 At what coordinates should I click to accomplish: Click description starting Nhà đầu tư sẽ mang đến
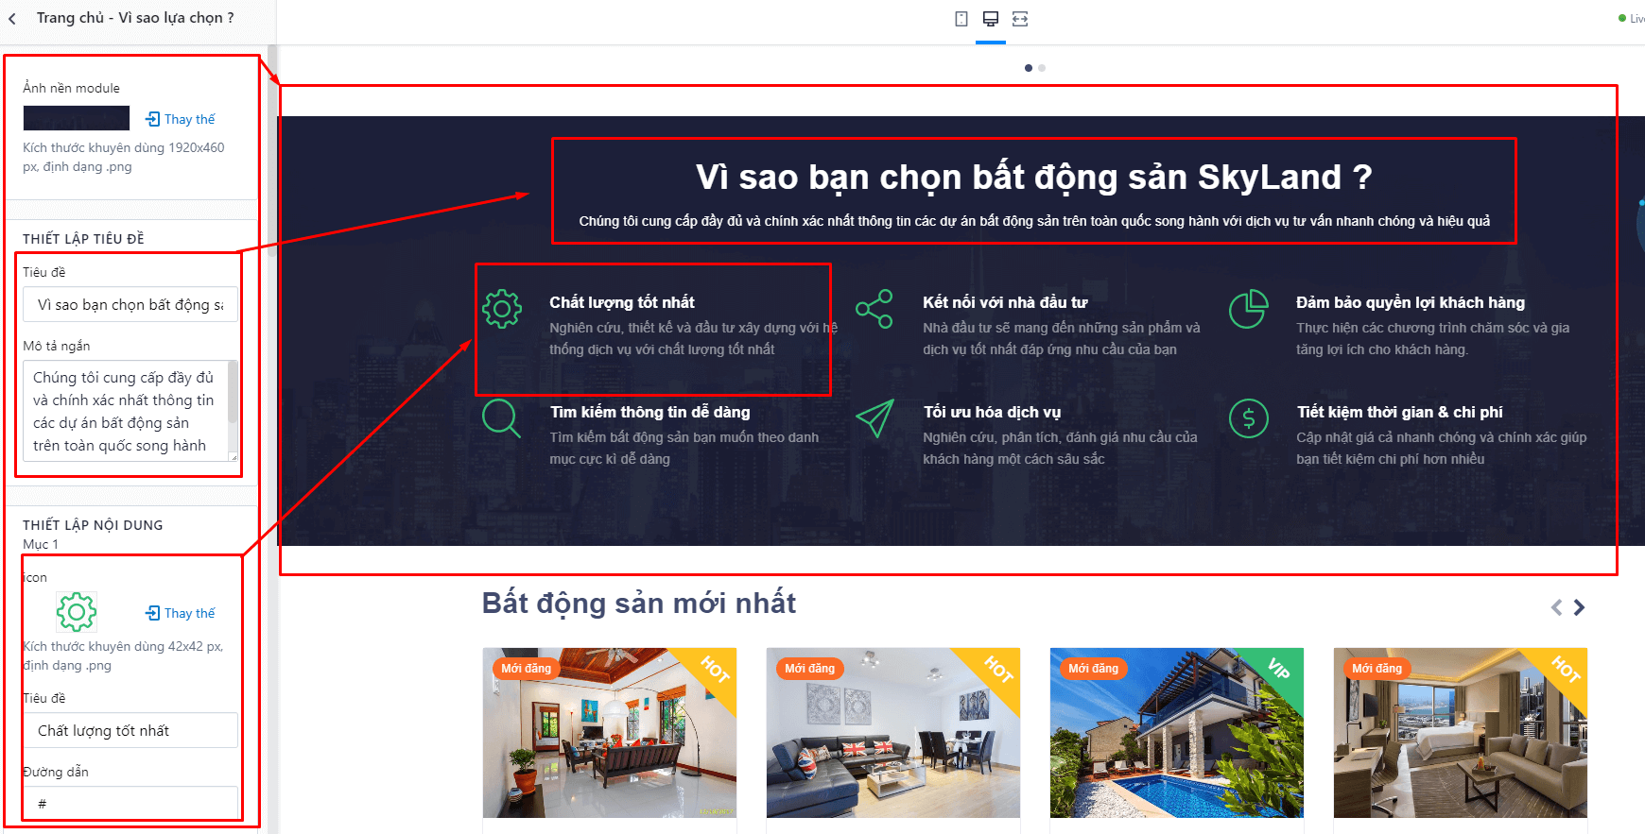click(x=1062, y=339)
